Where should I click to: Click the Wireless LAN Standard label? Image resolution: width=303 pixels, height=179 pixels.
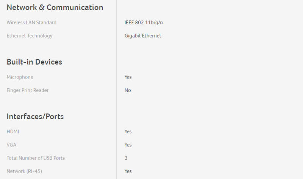[x=31, y=23]
